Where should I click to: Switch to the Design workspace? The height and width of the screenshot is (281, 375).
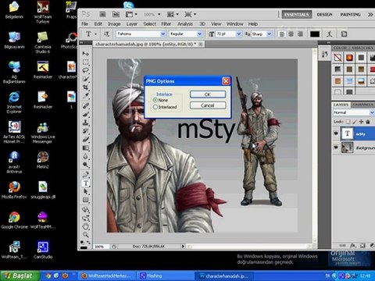pos(324,15)
